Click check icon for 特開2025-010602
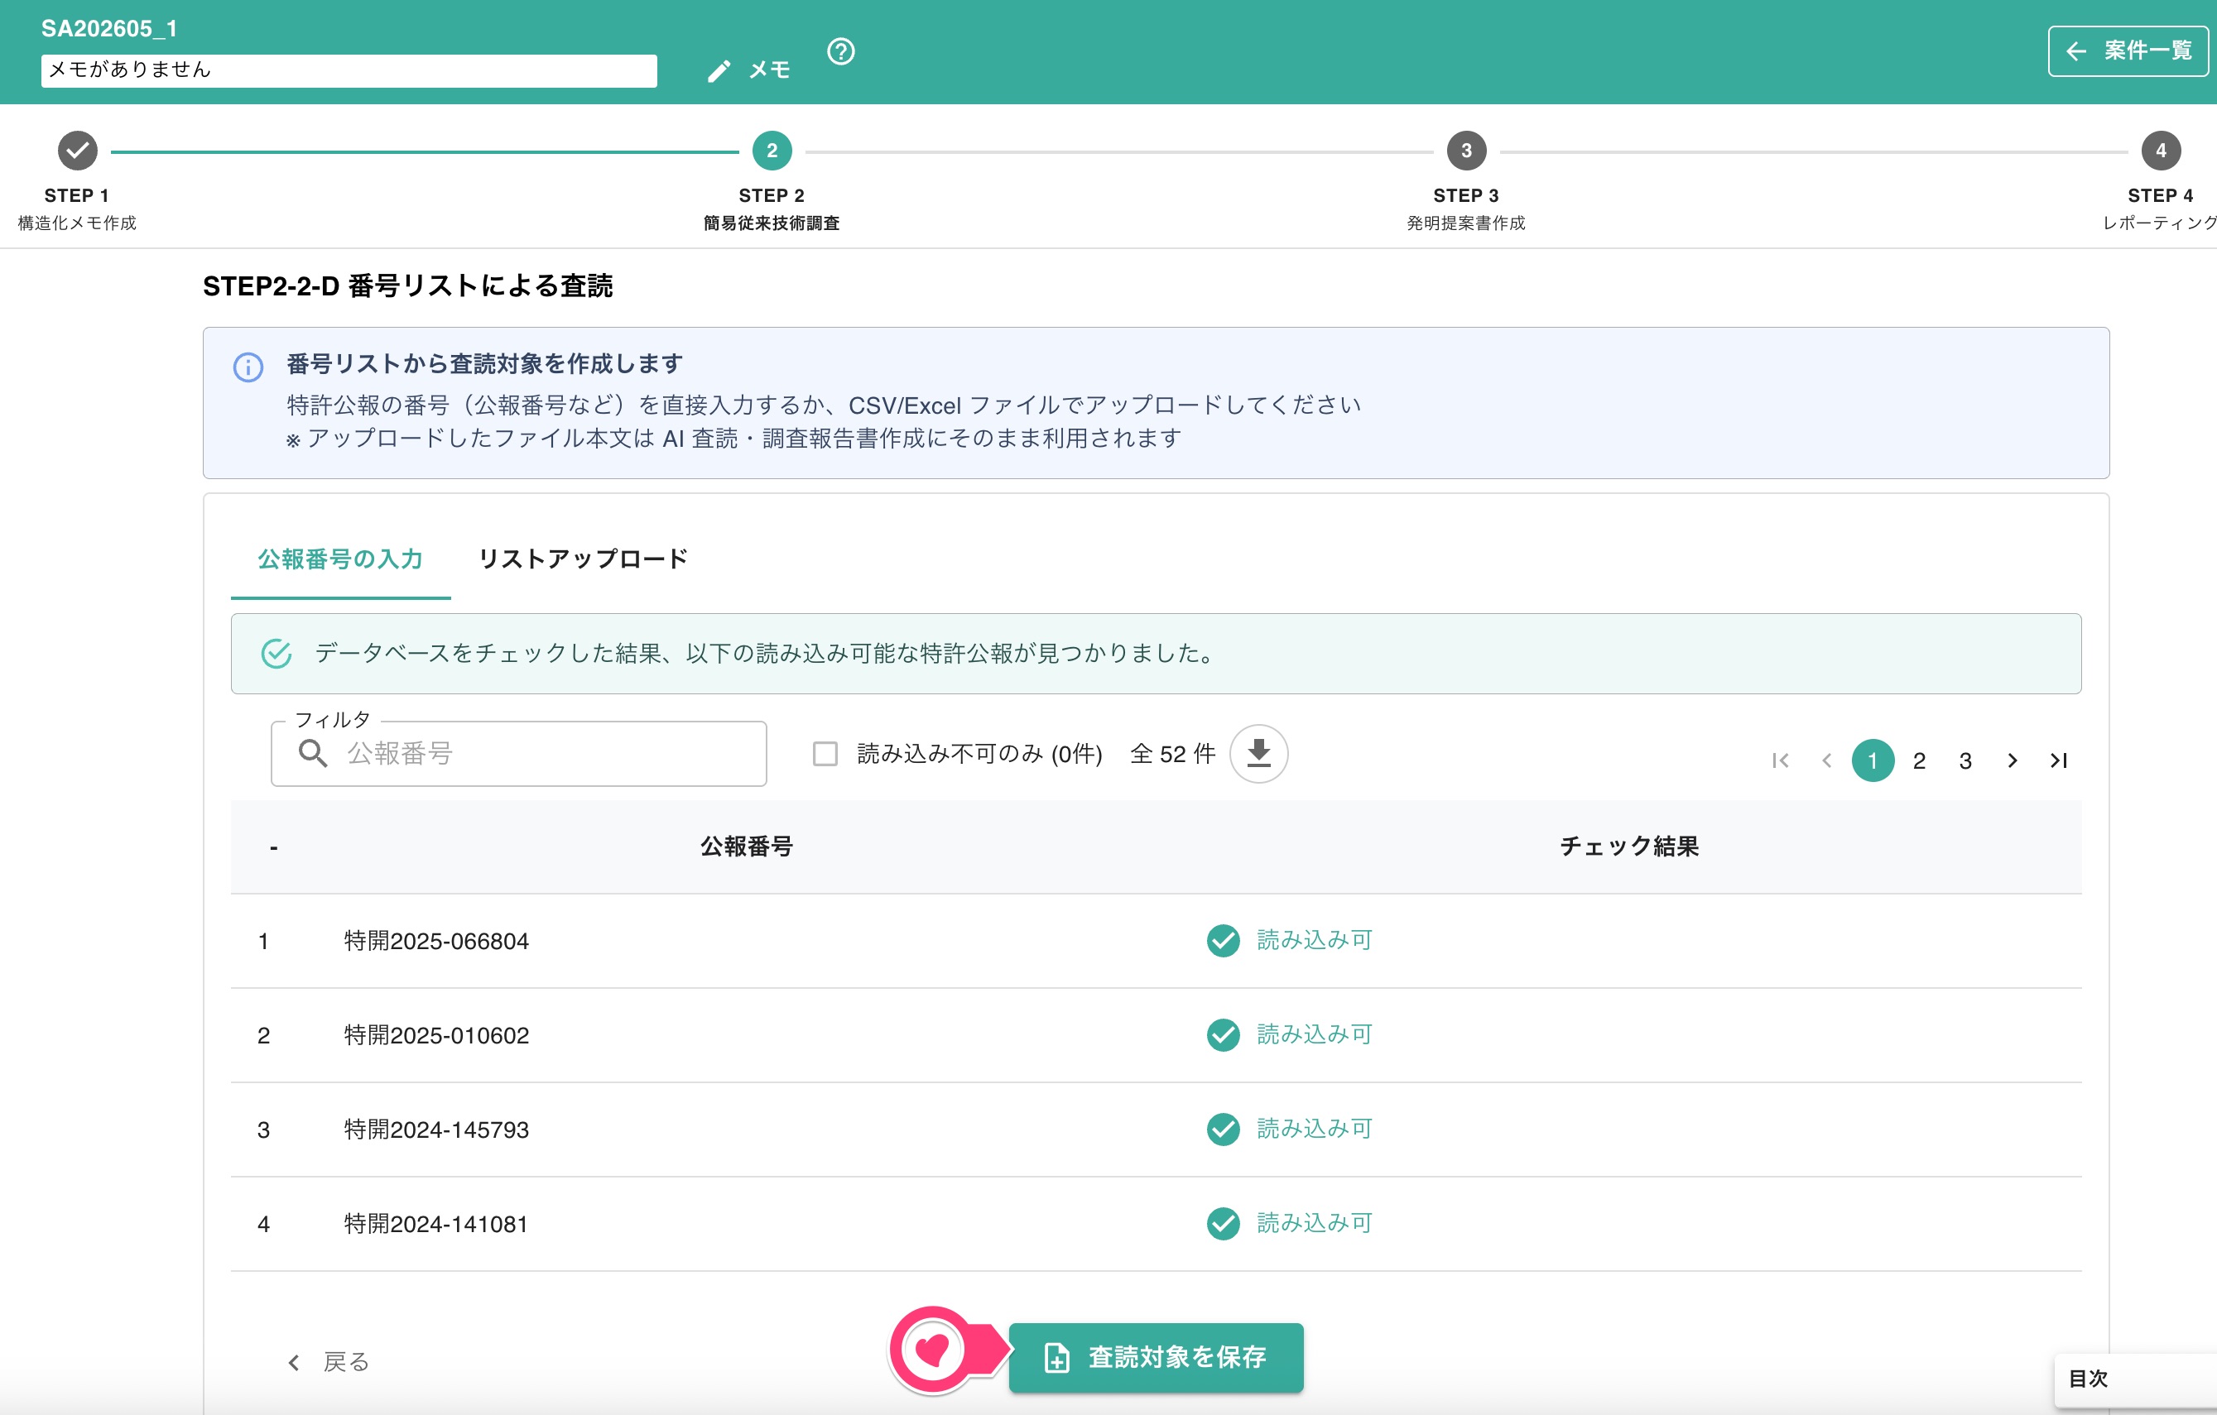Viewport: 2217px width, 1415px height. [1223, 1035]
